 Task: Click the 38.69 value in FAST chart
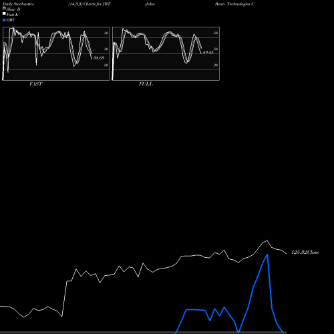(x=99, y=58)
